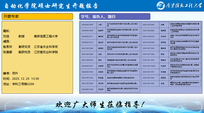Click the 组长 label in experts panel

point(7,31)
